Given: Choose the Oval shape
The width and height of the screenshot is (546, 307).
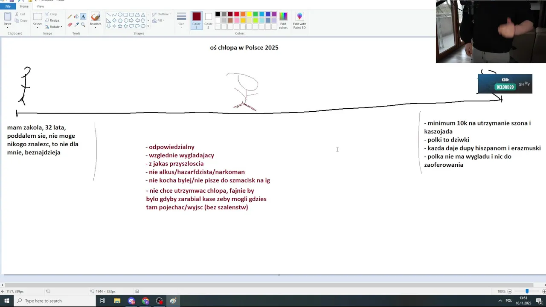Looking at the screenshot, I should click(x=120, y=14).
